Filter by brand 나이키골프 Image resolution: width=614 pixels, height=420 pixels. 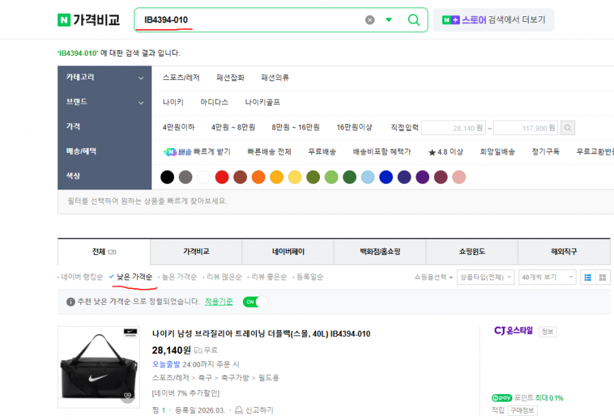tap(263, 102)
